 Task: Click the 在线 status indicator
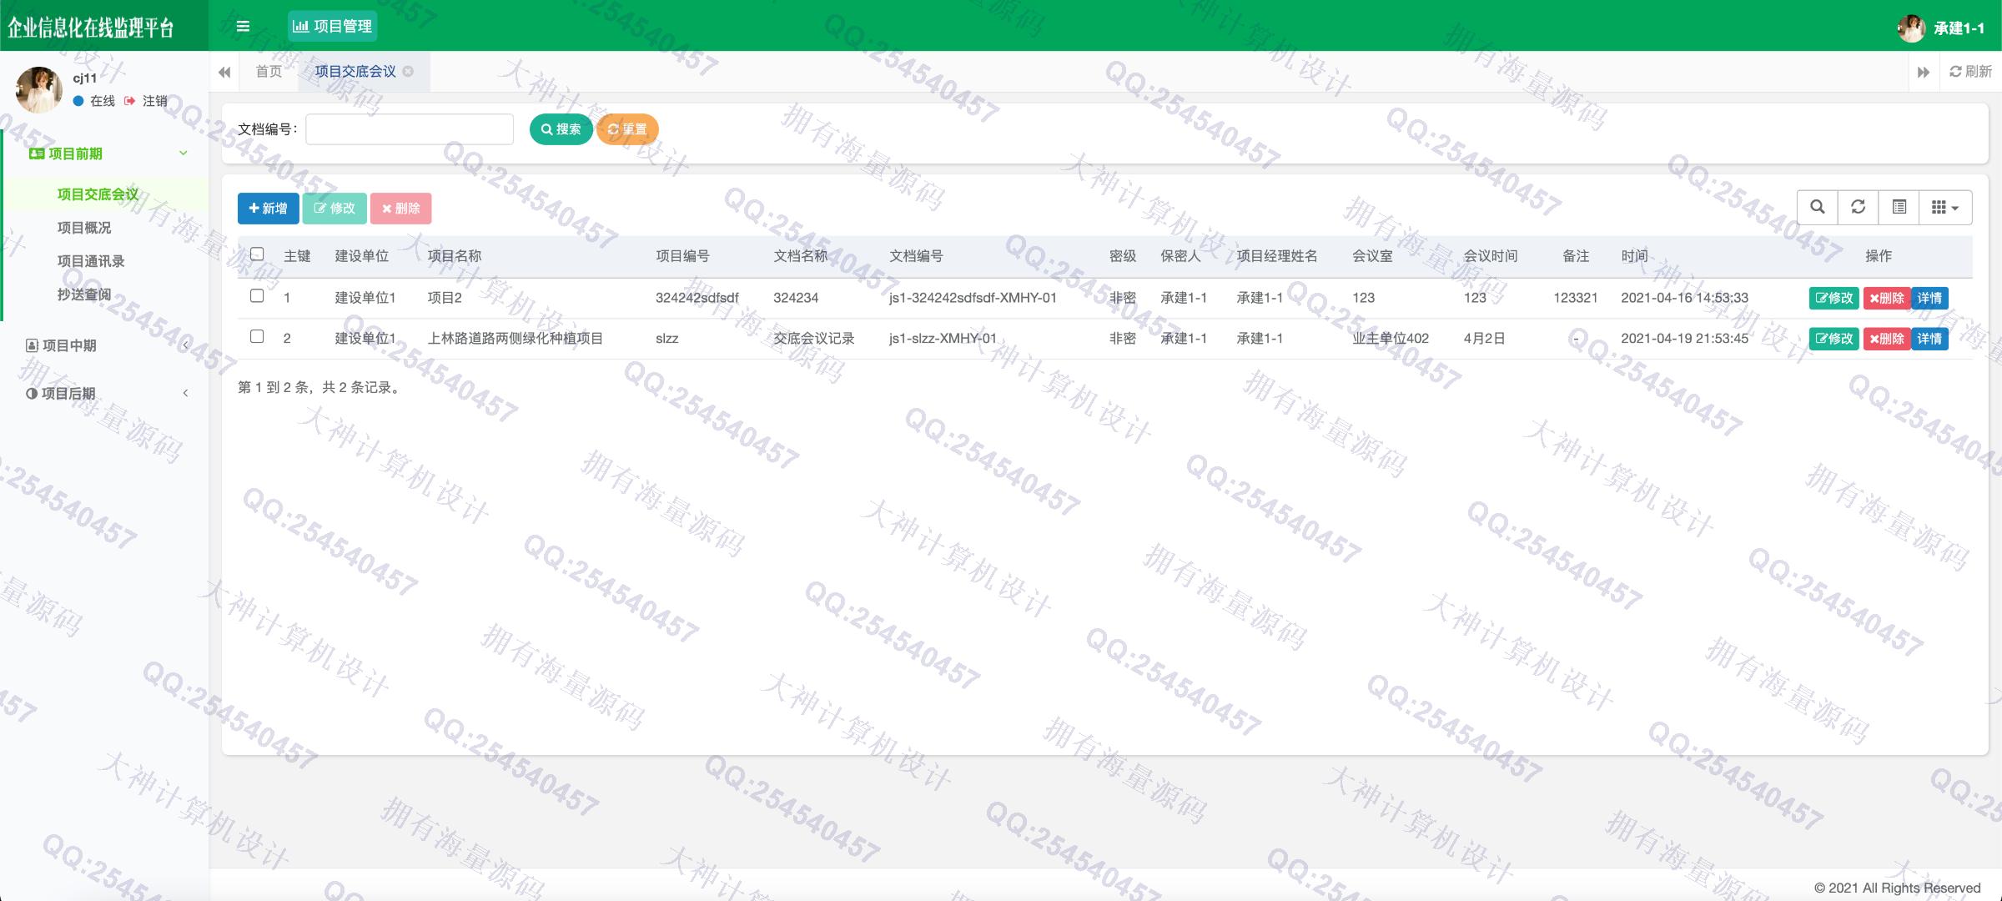pos(94,101)
